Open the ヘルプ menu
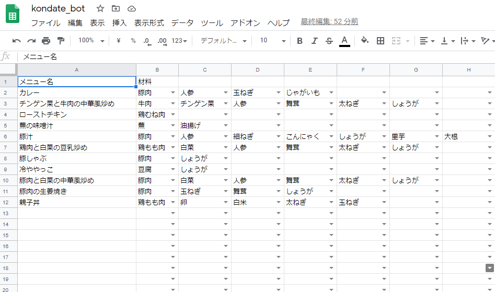Viewport: 495px width, 292px height. 279,22
